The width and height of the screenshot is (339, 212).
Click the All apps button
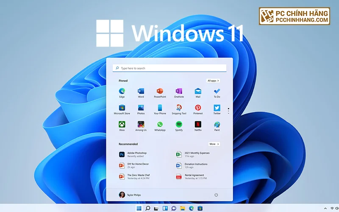[x=213, y=81]
